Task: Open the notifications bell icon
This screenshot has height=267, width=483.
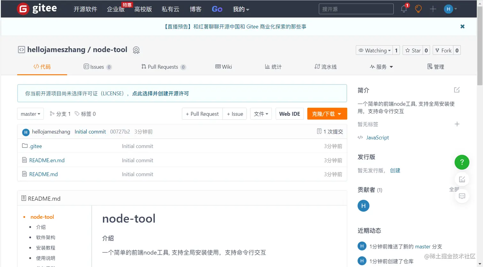Action: [404, 9]
